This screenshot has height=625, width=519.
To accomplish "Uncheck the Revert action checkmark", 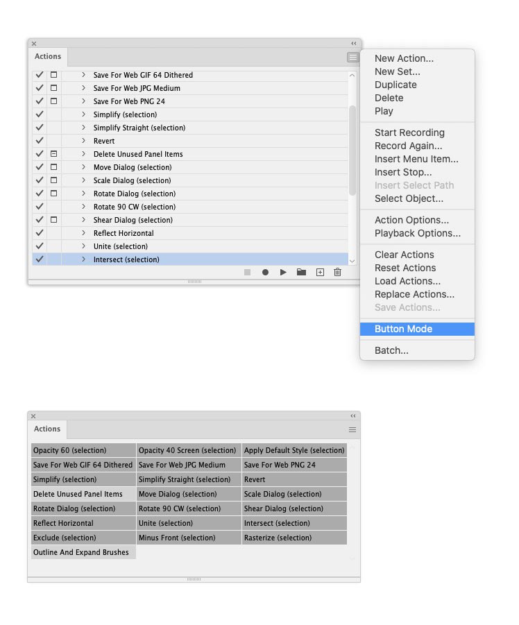I will pos(40,141).
